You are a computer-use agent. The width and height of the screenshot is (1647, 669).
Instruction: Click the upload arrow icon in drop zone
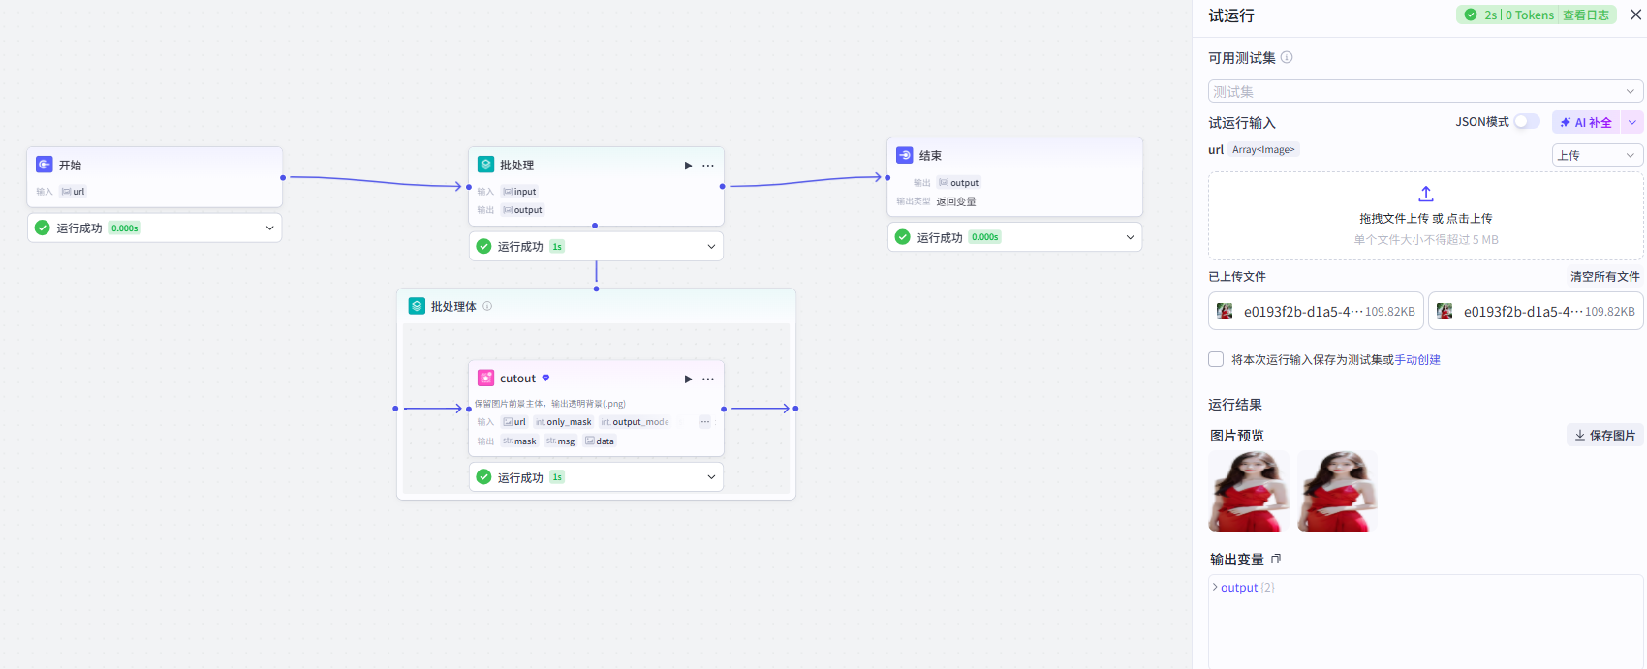click(x=1426, y=194)
